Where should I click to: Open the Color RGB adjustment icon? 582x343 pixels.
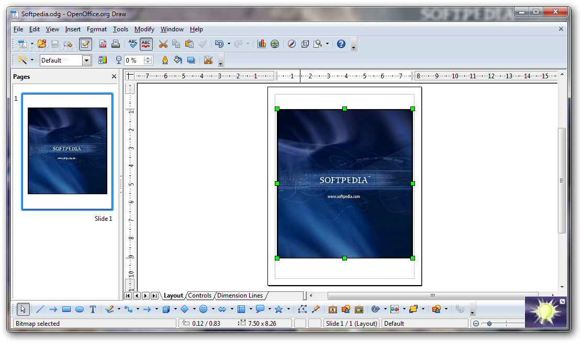103,60
